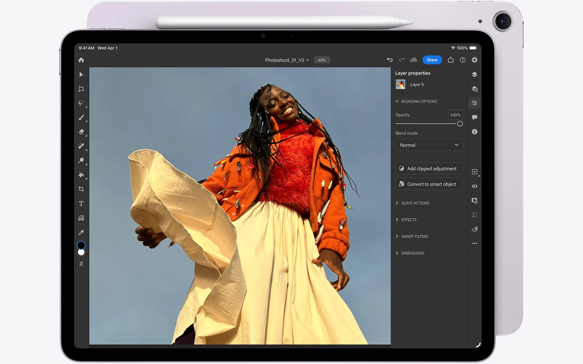Viewport: 583px width, 364px height.
Task: Expand the Smart Filters section
Action: point(414,237)
